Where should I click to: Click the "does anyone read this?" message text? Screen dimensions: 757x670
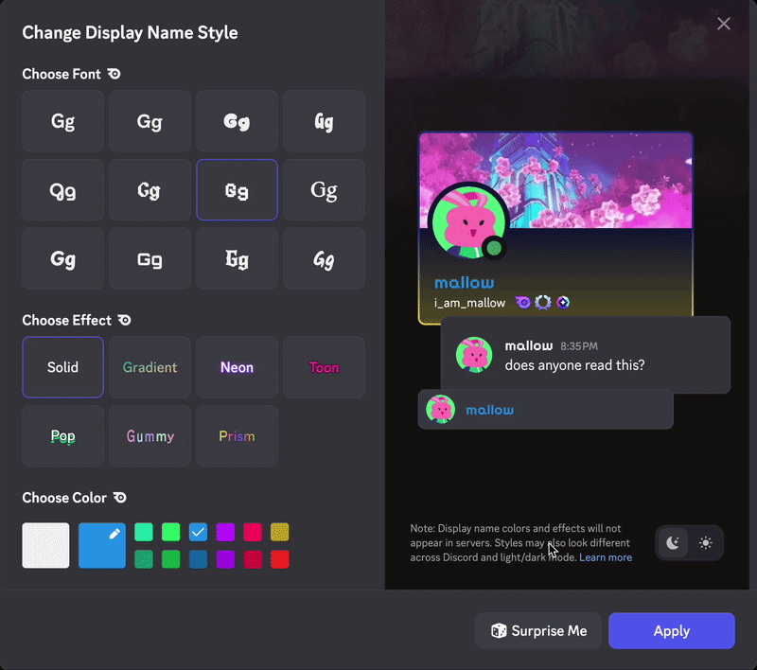tap(574, 365)
